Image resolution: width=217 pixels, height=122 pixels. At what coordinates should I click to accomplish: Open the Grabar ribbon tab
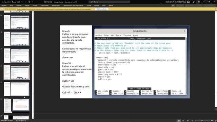pos(89,6)
